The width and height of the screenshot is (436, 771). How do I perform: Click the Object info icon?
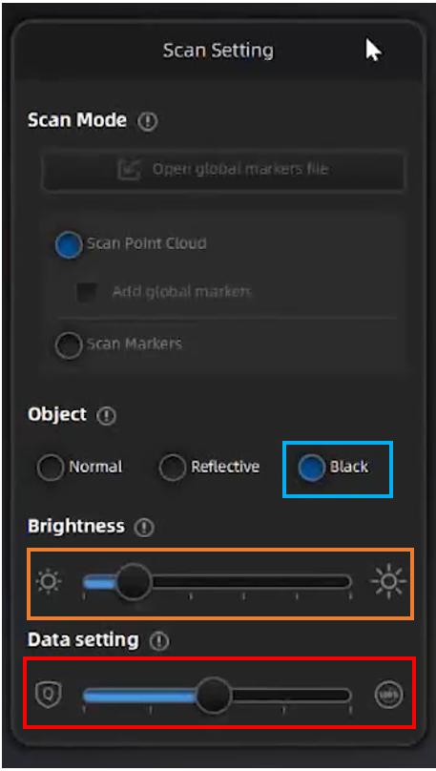click(x=106, y=416)
